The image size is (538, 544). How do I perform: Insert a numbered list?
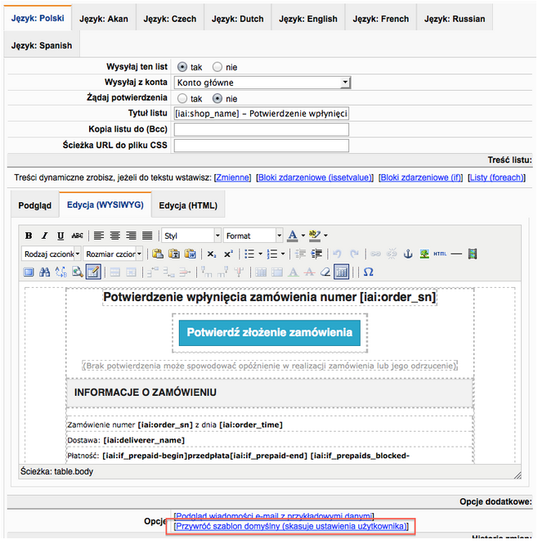coord(272,254)
